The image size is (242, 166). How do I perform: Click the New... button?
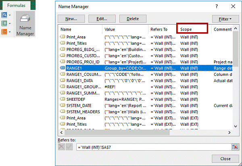(x=71, y=19)
